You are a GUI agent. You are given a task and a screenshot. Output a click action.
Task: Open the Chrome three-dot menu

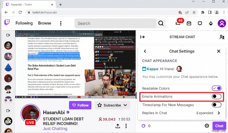(x=224, y=12)
